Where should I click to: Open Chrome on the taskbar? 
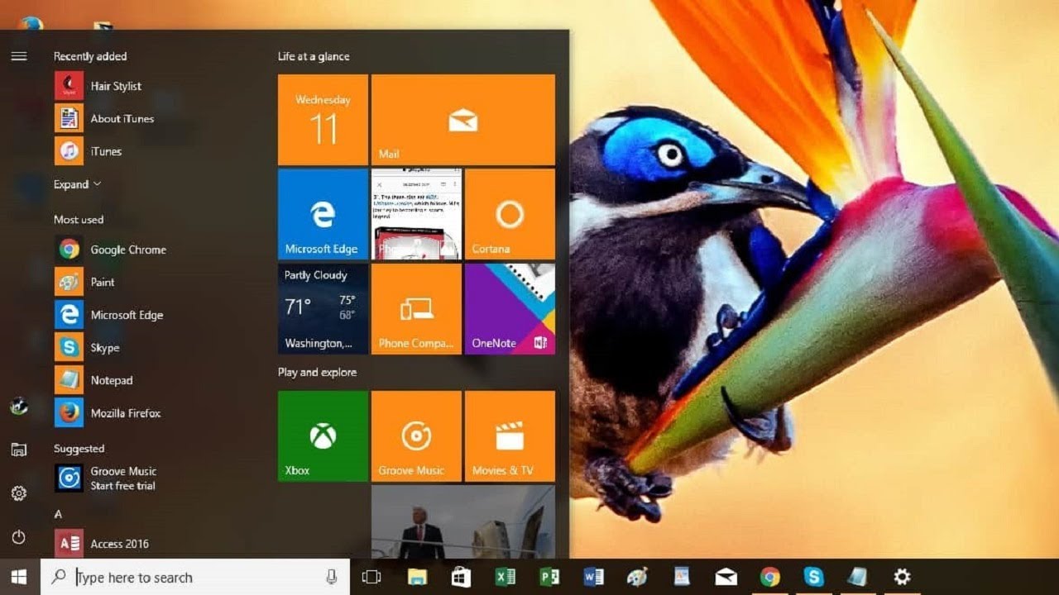point(769,577)
